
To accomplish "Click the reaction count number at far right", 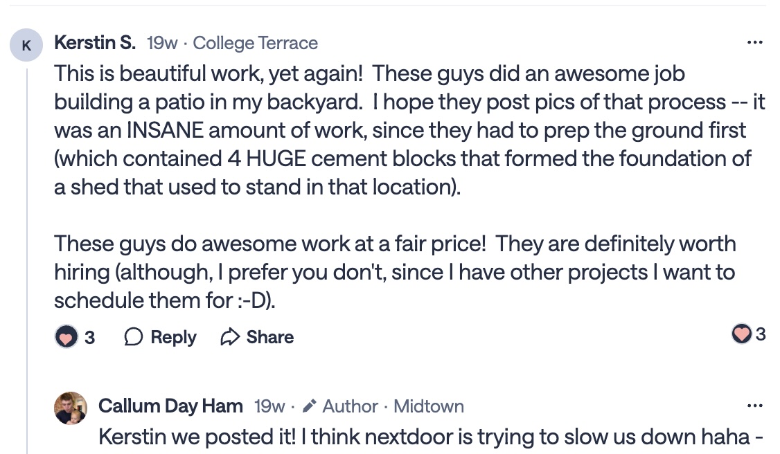I will [x=761, y=335].
